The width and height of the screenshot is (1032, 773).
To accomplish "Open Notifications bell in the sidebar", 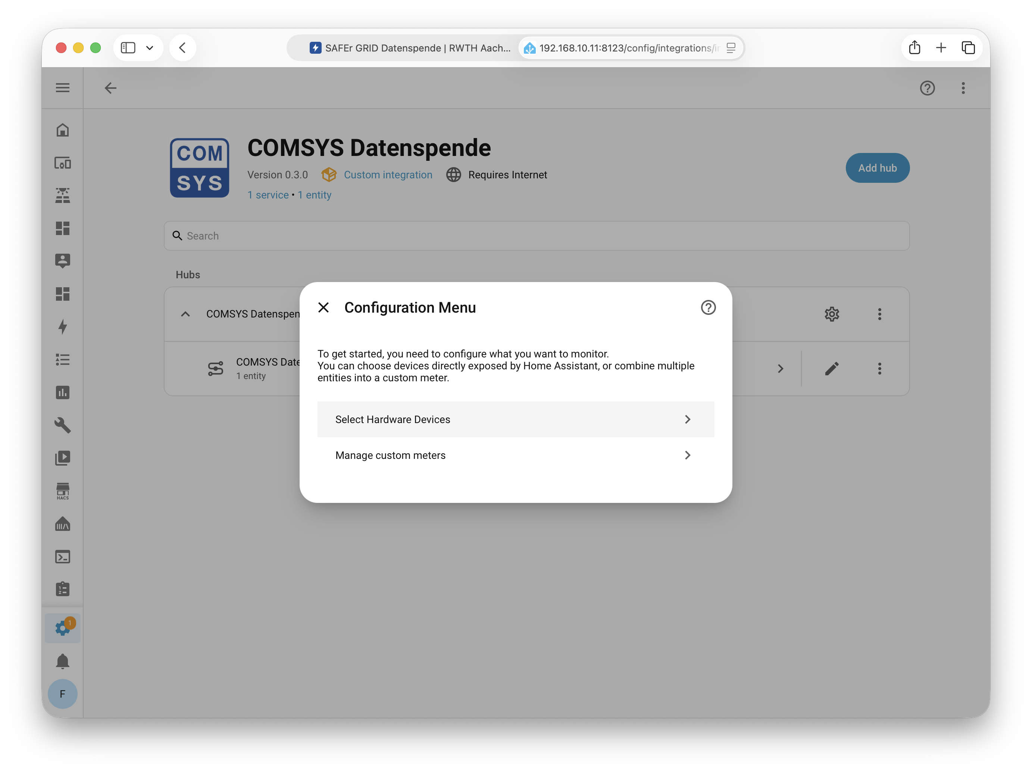I will (63, 661).
